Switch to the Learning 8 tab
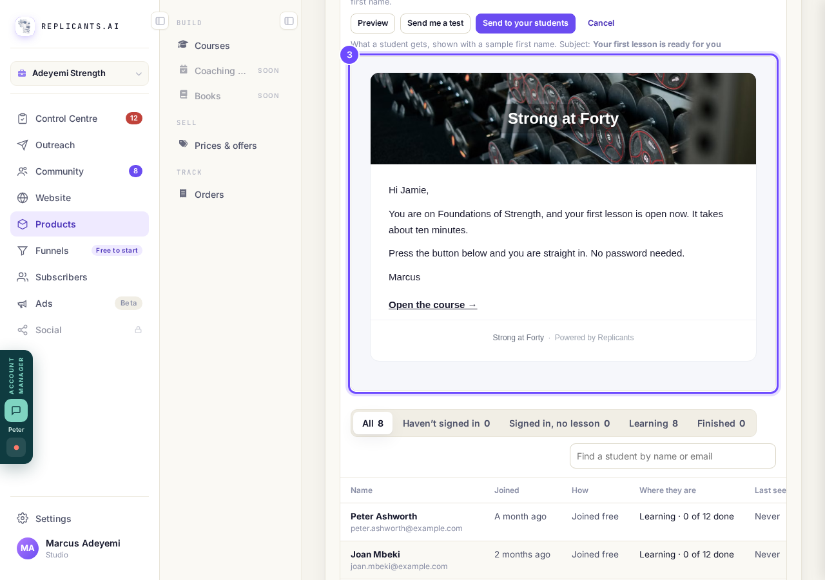The height and width of the screenshot is (580, 825). tap(653, 423)
